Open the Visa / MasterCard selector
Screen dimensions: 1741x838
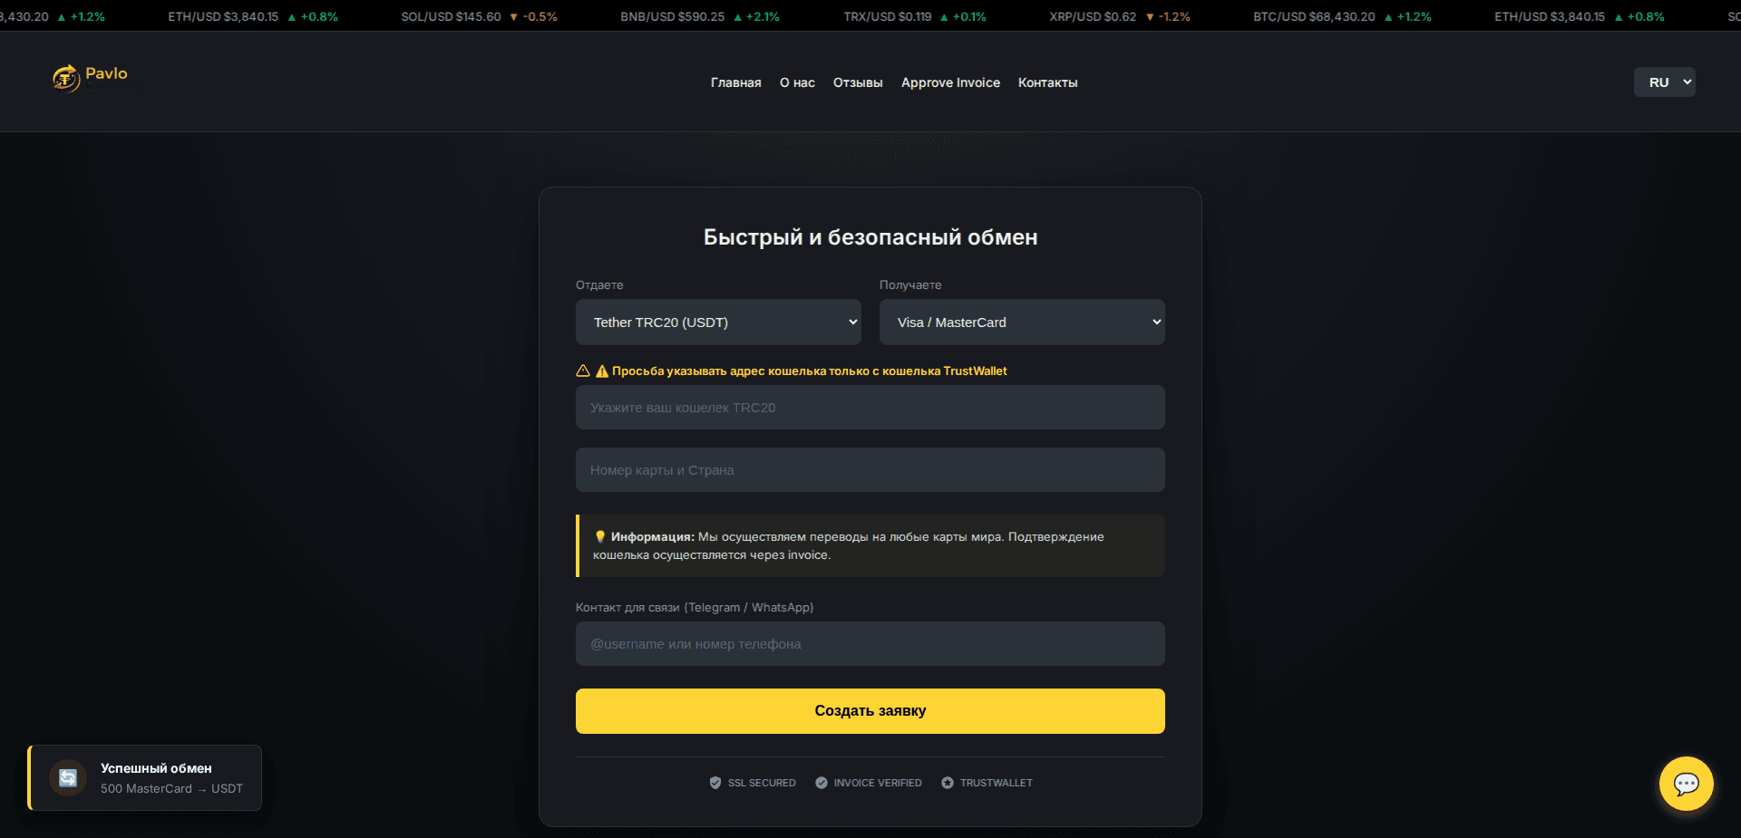(1021, 322)
